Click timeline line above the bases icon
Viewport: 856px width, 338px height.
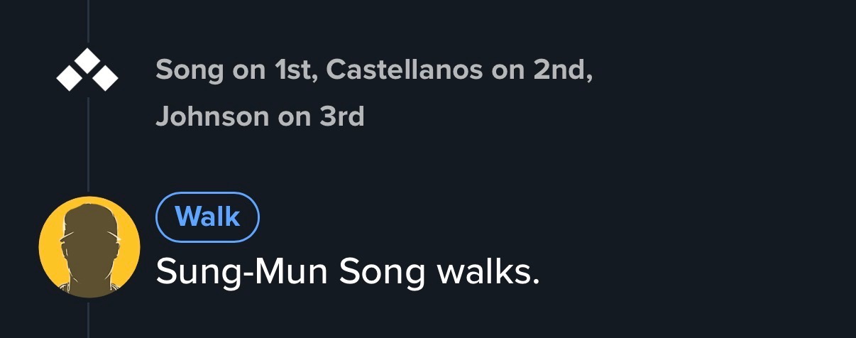coord(88,21)
